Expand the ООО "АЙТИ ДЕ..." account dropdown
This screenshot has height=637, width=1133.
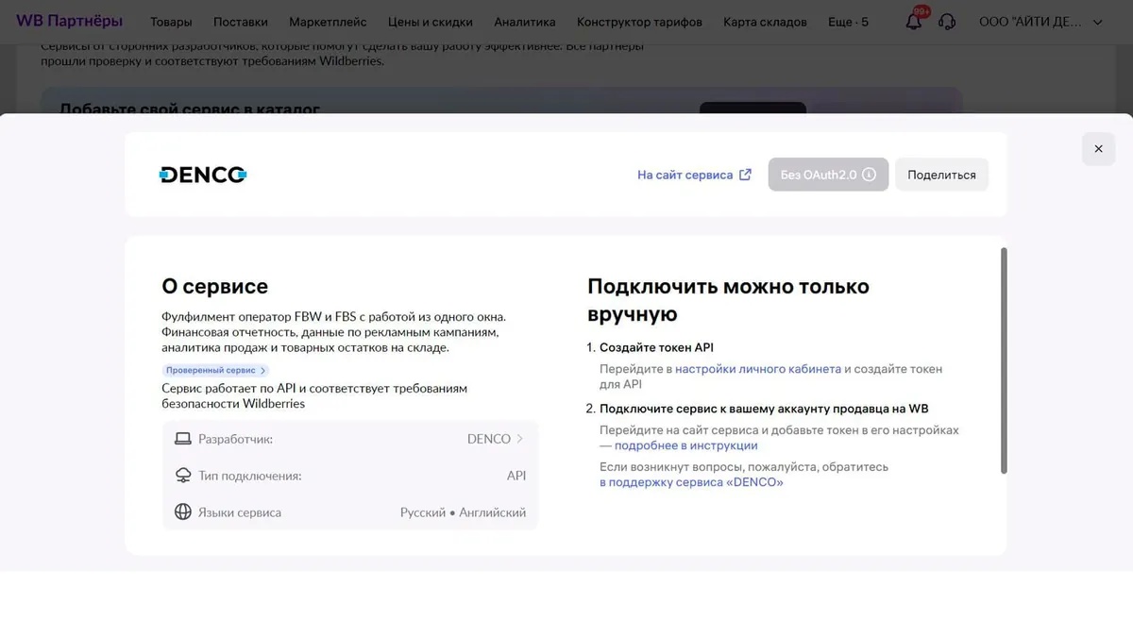(x=1040, y=22)
